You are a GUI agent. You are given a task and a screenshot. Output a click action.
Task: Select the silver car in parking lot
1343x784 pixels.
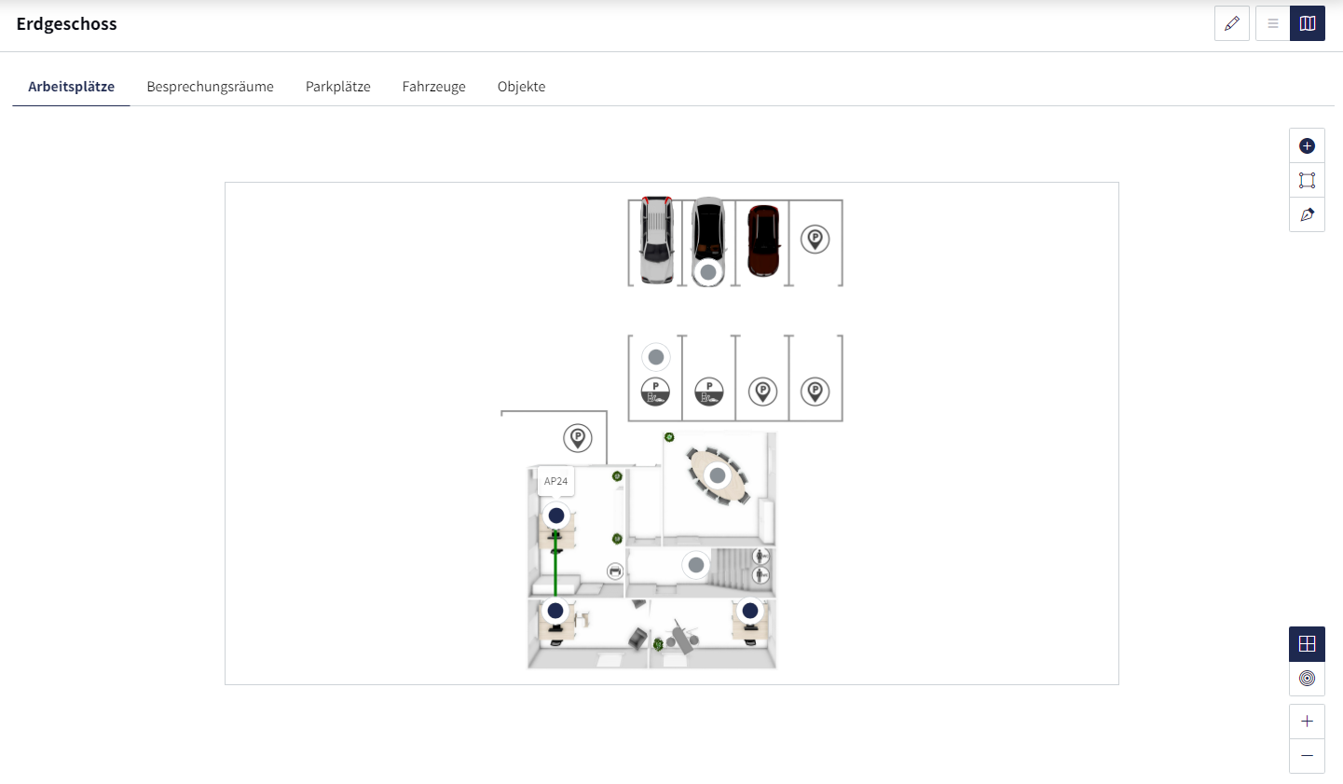[x=656, y=240]
